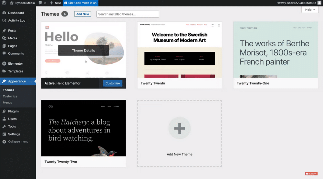323x179 pixels.
Task: Click the Twenty Twenty-Two theme name
Action: pos(61,162)
